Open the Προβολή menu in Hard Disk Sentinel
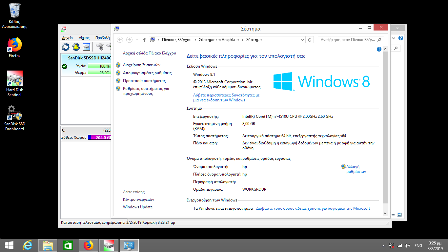 [103, 38]
